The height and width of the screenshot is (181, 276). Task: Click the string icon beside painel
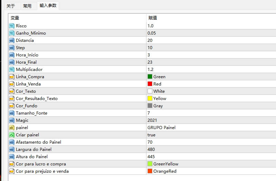[11, 128]
